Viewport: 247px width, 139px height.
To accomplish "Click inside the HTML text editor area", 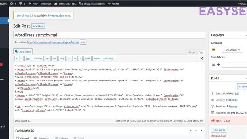I will (109, 90).
